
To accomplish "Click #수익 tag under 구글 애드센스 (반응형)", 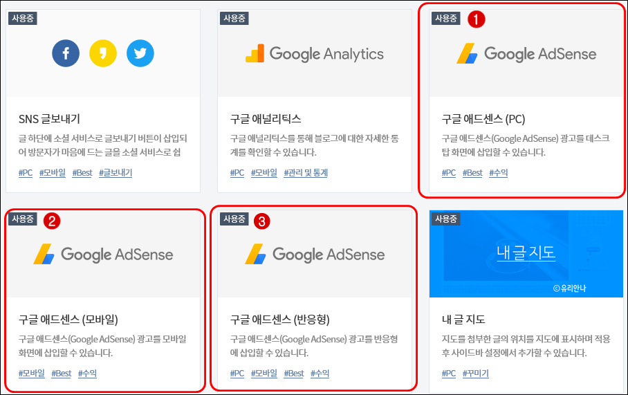I will point(320,374).
